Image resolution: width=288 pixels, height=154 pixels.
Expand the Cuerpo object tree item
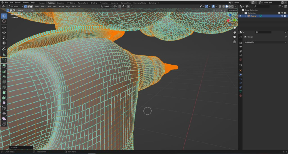coord(246,16)
